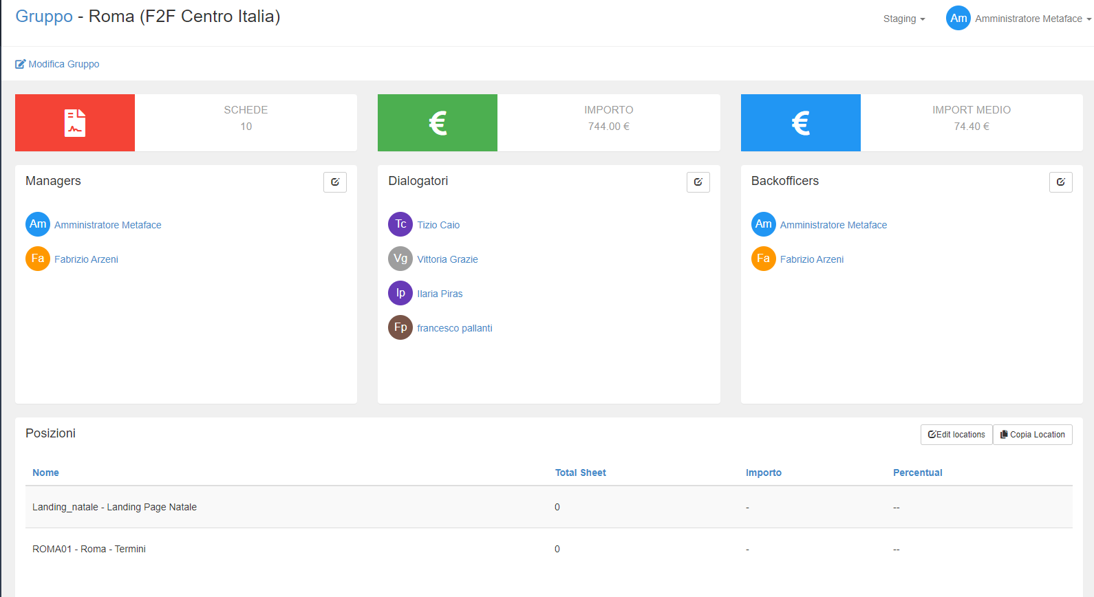Click the Modifica Gruppo link
This screenshot has width=1094, height=597.
point(58,64)
